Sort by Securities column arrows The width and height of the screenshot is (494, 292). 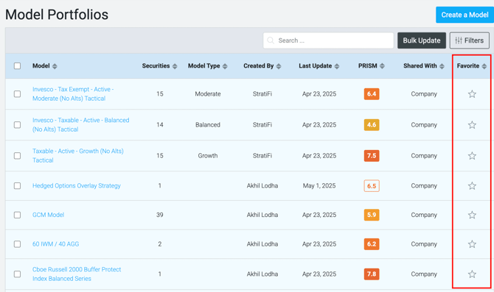point(175,66)
